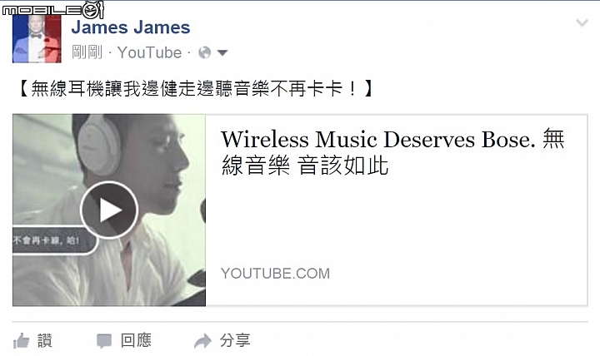The height and width of the screenshot is (356, 600).
Task: Click the 剛剛 timestamp
Action: click(87, 52)
